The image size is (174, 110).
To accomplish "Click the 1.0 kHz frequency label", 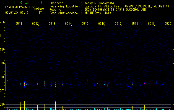I will (2, 50).
